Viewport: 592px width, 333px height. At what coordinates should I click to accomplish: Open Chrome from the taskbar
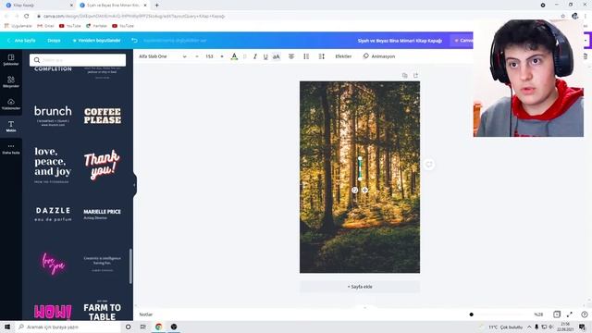pos(158,327)
